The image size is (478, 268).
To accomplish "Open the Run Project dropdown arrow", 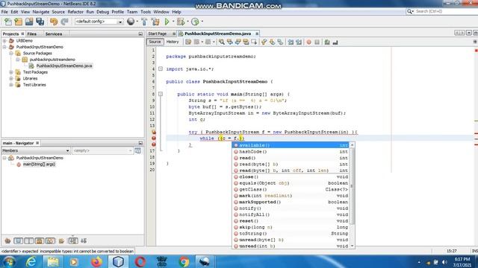I will [173, 22].
